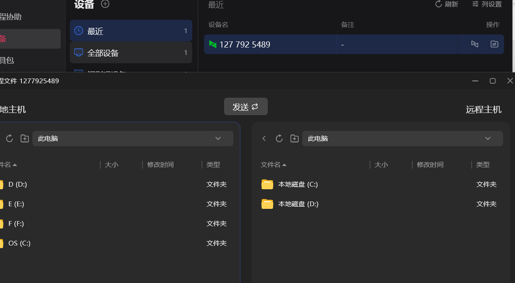Start remote control for device 127 792 5489
Viewport: 515px width, 283px height.
[474, 44]
